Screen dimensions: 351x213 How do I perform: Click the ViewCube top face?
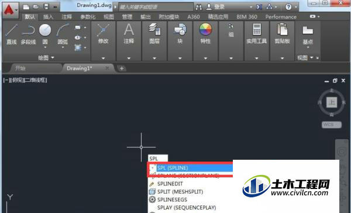[332, 102]
